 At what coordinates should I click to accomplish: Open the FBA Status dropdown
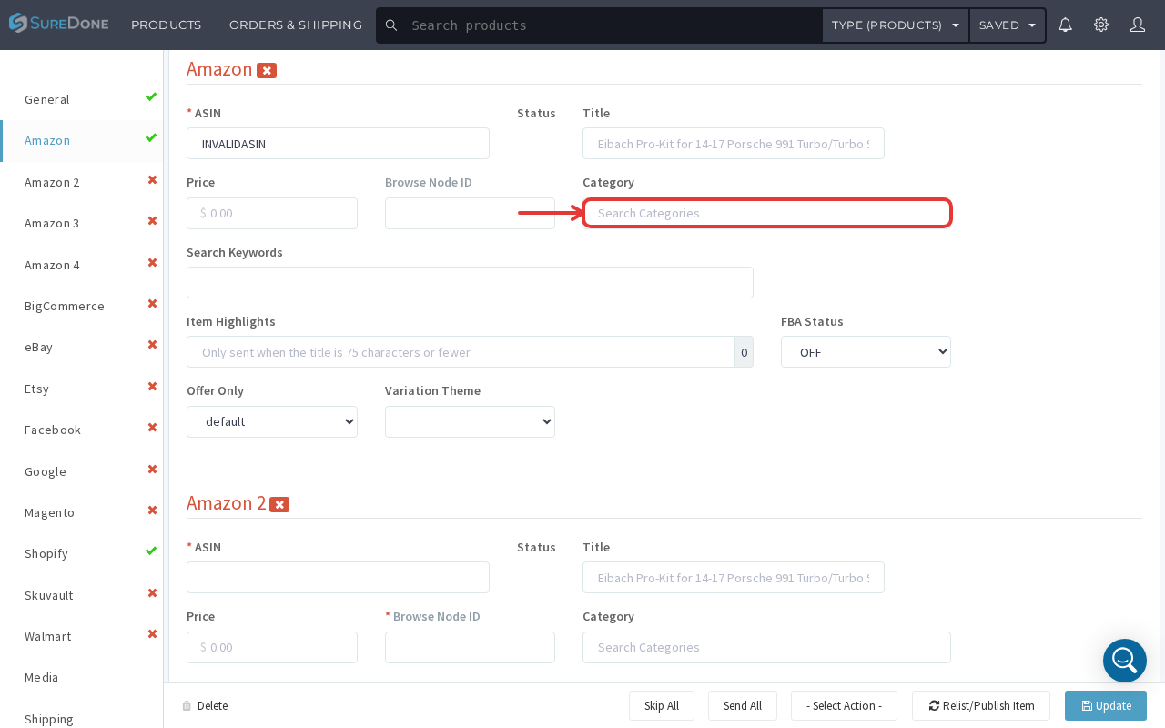click(866, 352)
